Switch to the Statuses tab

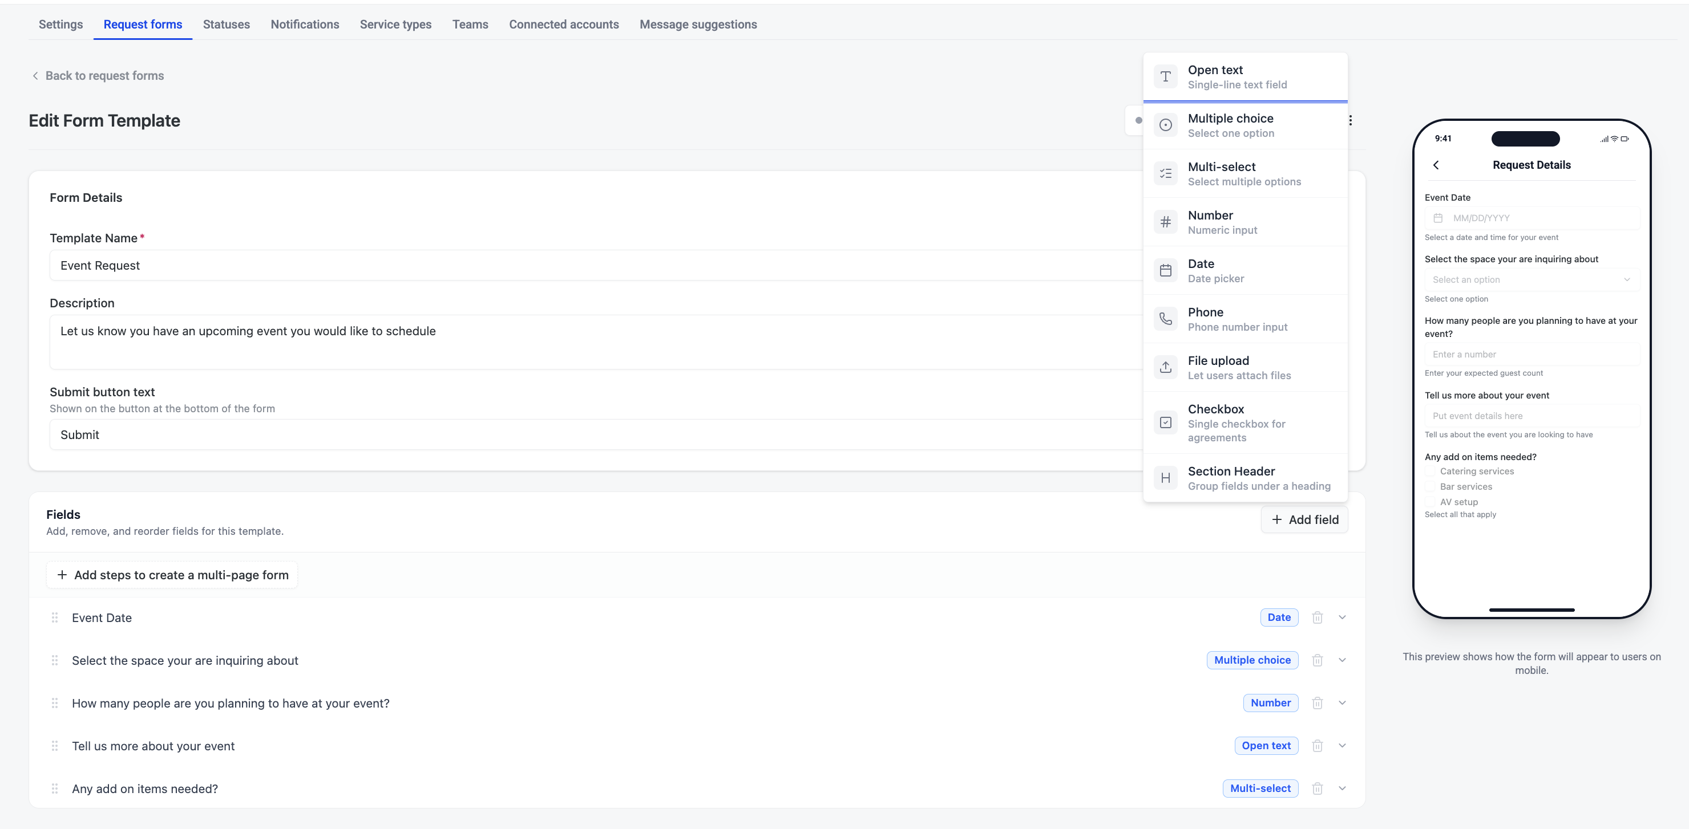click(226, 25)
